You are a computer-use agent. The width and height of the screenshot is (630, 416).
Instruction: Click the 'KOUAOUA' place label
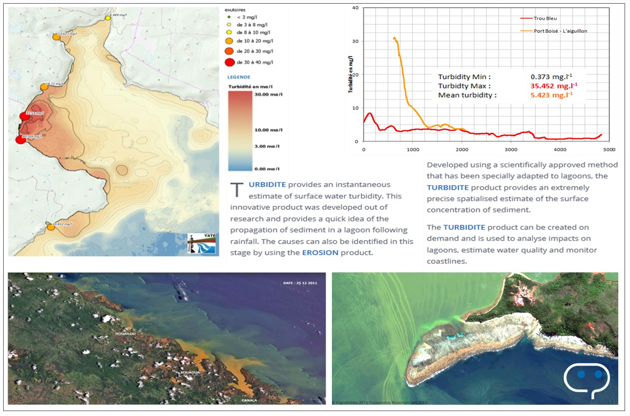pos(190,372)
